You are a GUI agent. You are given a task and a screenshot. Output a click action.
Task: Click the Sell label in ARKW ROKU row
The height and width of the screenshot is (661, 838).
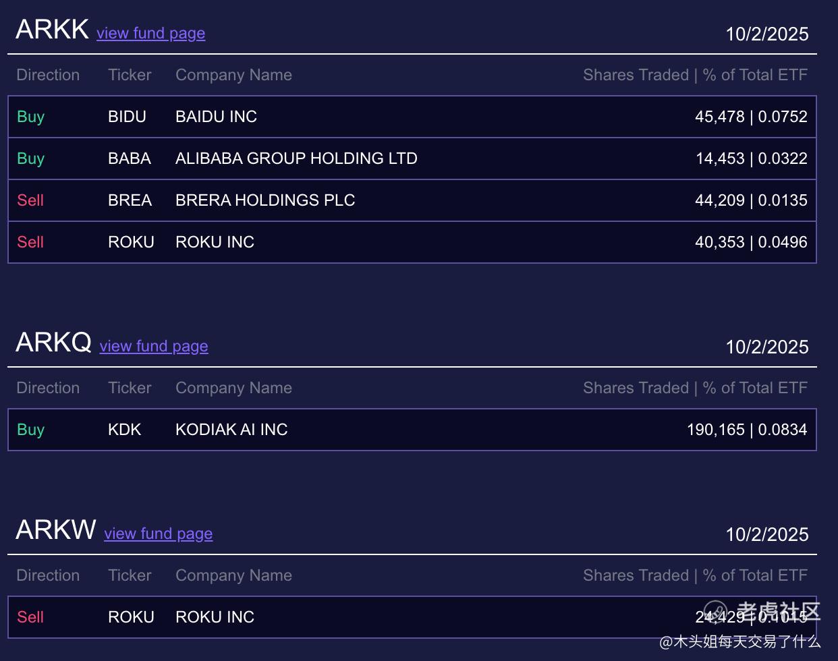pos(30,617)
